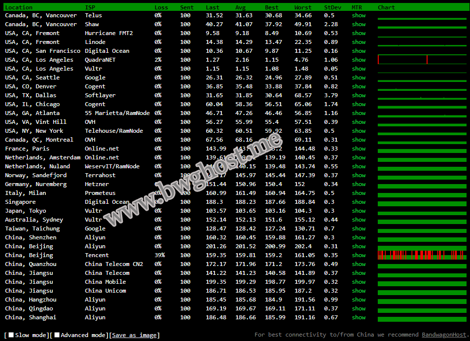Viewport: 470px width, 341px height.
Task: Show MTR for Los Angeles QuadraNET
Action: [x=359, y=60]
